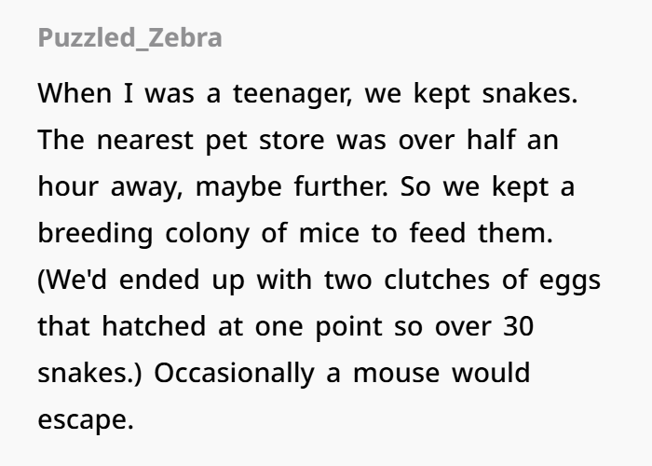Select the word "breeding" in the comment
The width and height of the screenshot is (652, 466).
(x=95, y=234)
